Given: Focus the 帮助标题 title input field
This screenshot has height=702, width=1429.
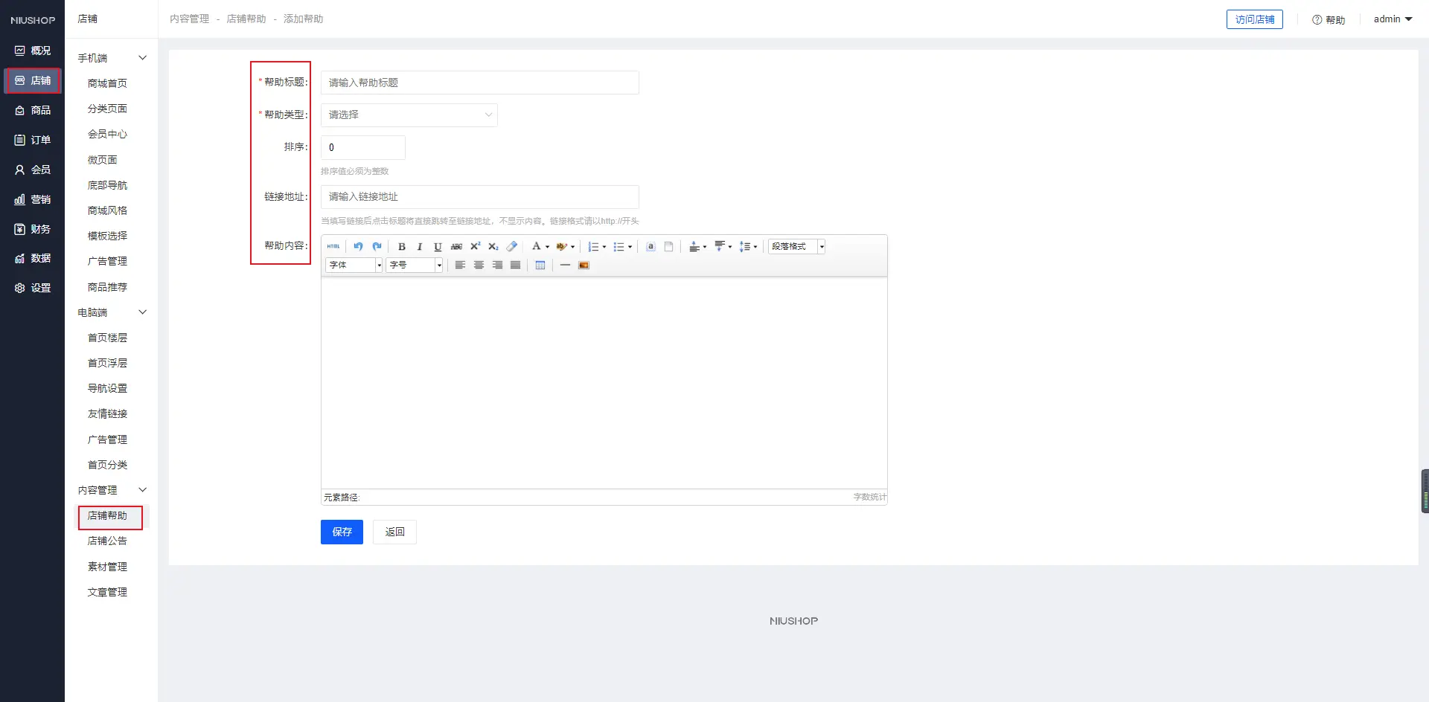Looking at the screenshot, I should 479,83.
